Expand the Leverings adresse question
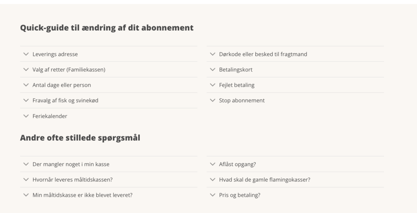This screenshot has height=213, width=417. pos(55,54)
